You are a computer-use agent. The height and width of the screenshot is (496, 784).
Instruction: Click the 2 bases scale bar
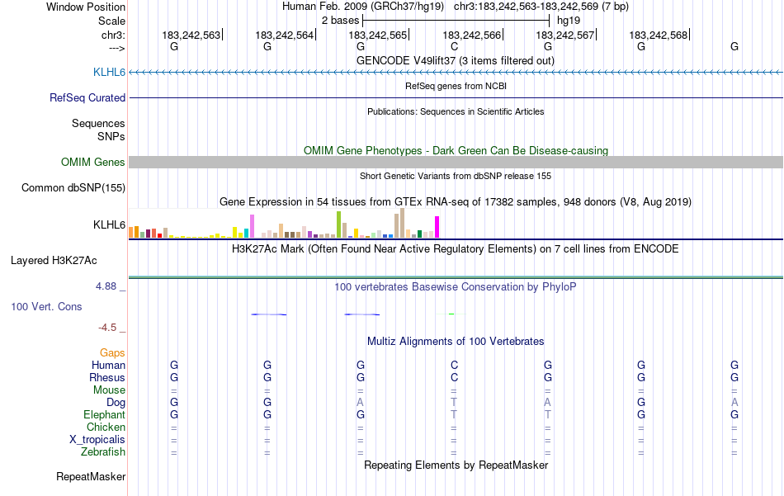(456, 21)
